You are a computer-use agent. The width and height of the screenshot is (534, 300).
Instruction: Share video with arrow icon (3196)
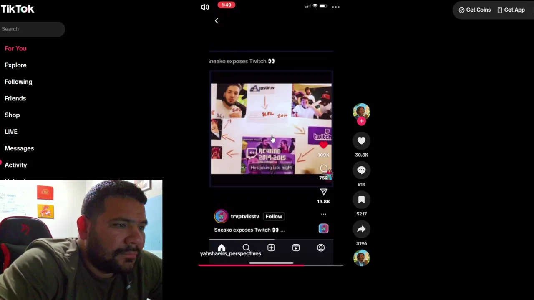pos(361,229)
